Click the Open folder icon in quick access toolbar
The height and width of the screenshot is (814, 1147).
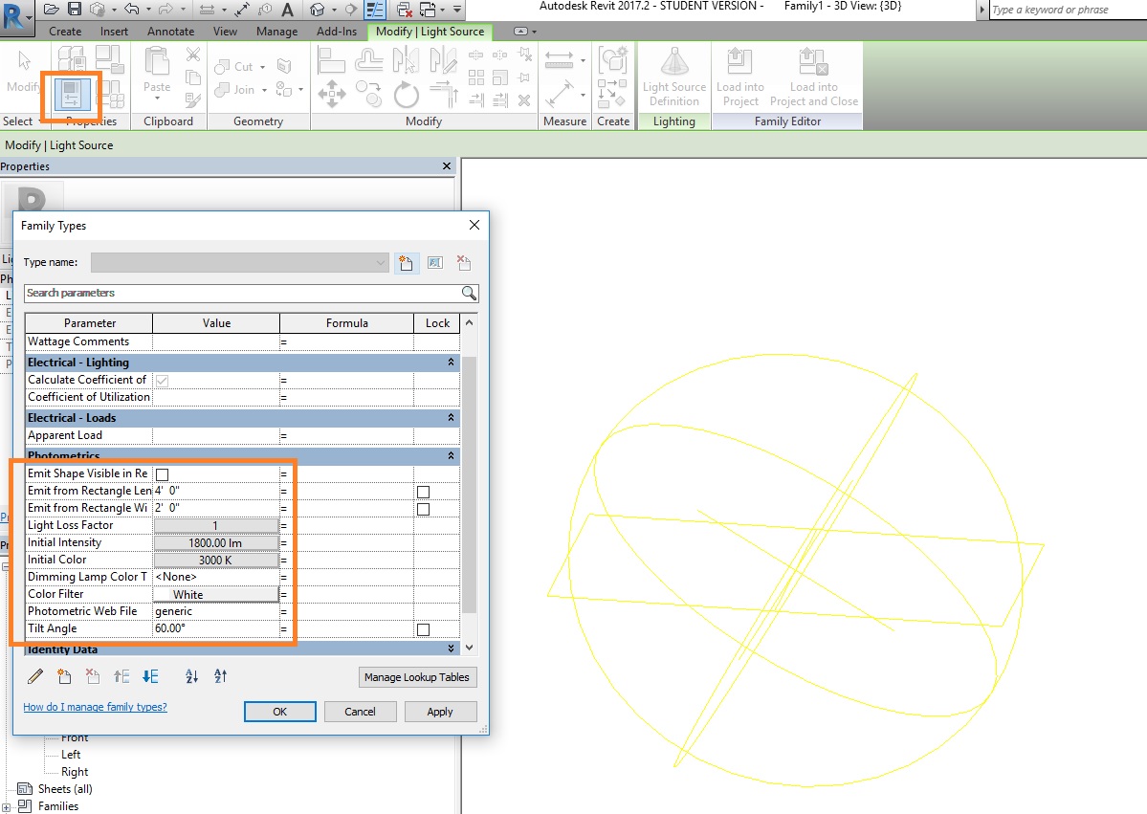point(52,10)
